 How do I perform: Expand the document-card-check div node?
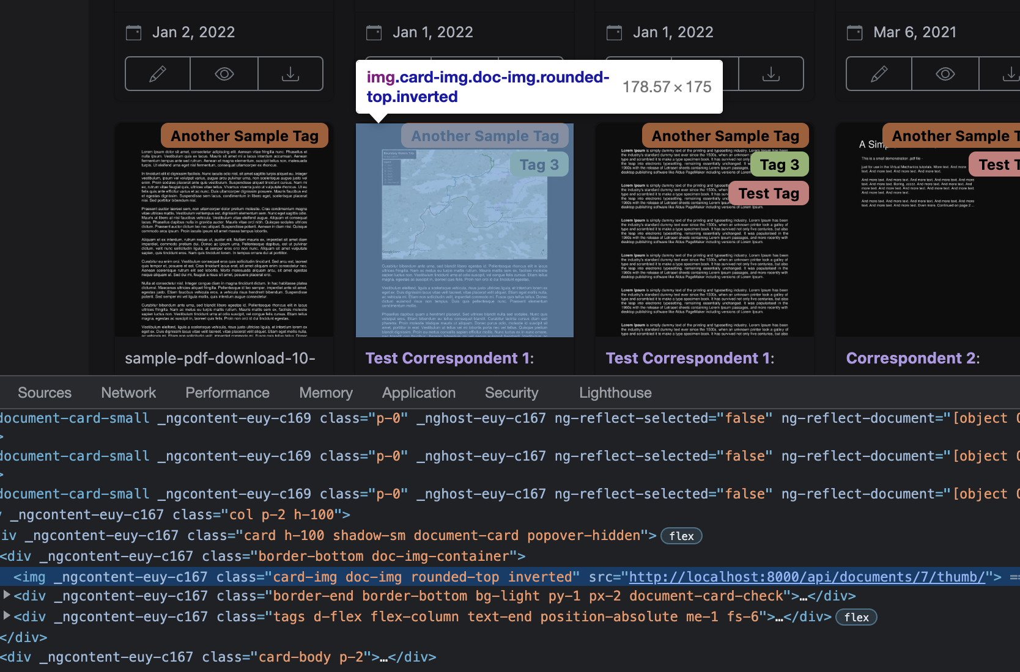point(6,596)
